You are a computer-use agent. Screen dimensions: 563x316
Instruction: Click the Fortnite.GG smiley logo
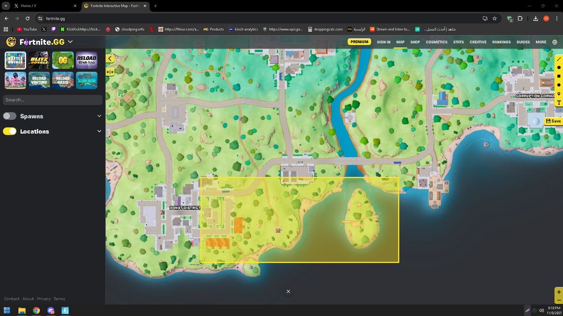click(x=11, y=42)
